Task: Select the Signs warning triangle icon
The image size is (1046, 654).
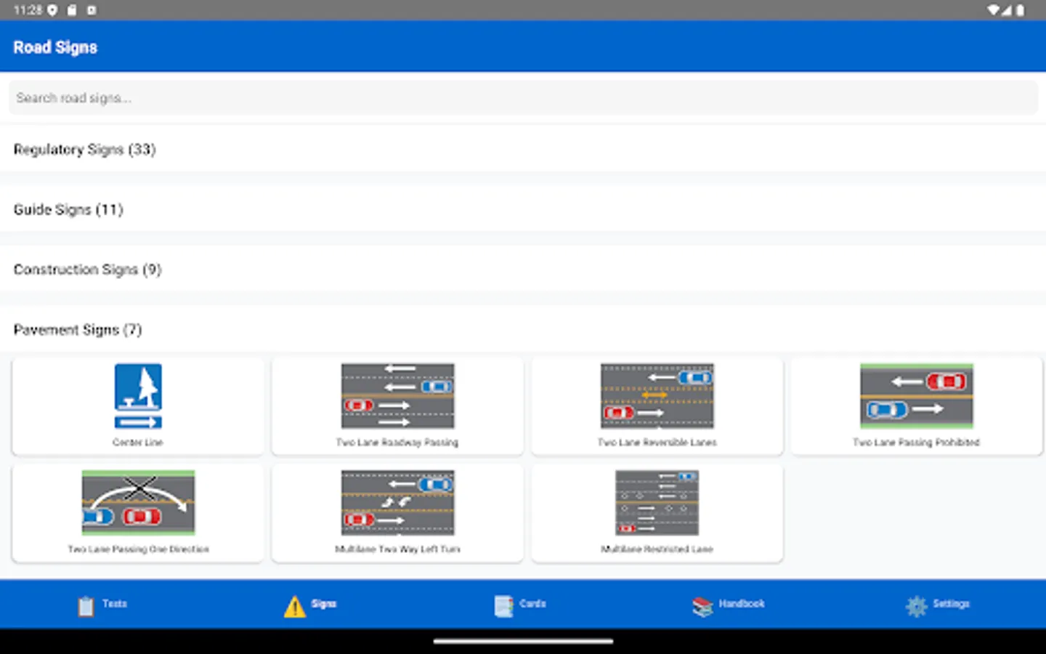Action: (x=293, y=605)
